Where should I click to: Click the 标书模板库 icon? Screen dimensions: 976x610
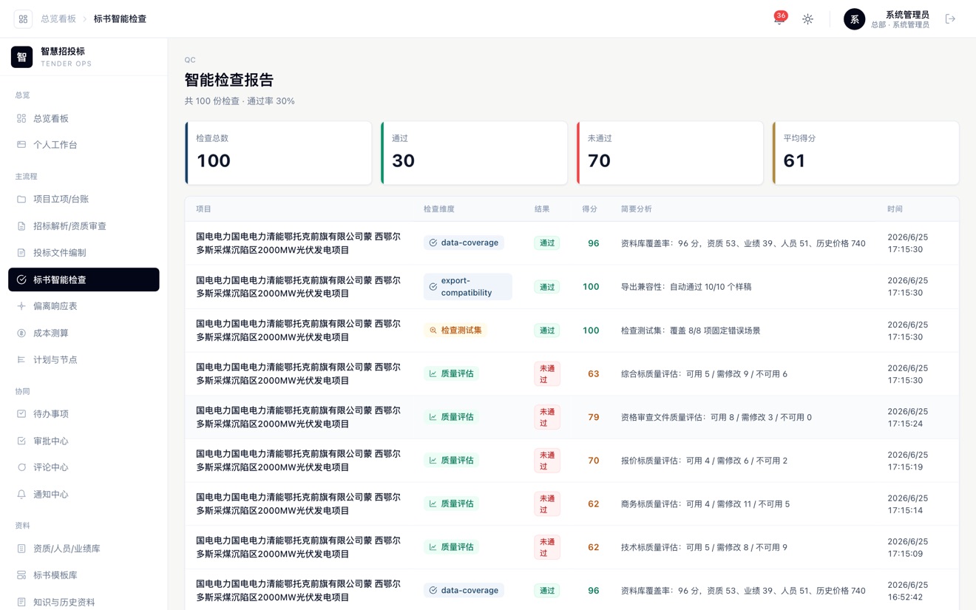(21, 575)
